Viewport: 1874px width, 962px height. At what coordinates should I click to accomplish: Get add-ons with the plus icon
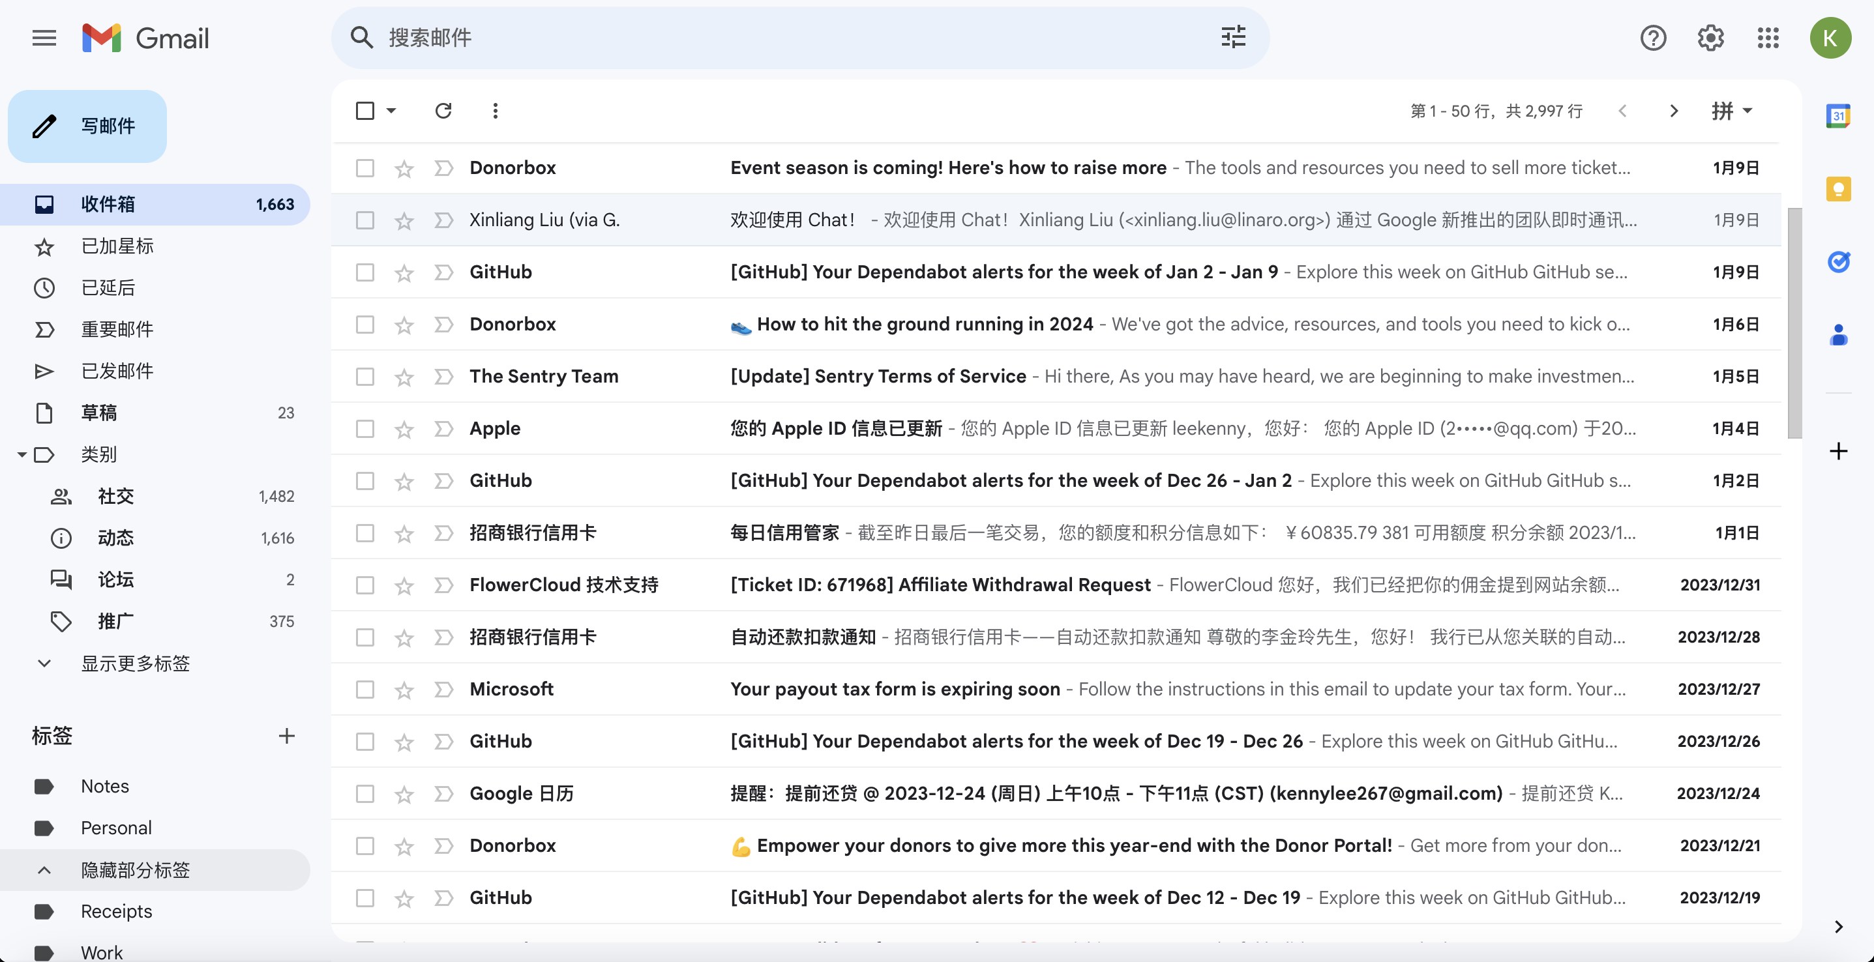1838,451
